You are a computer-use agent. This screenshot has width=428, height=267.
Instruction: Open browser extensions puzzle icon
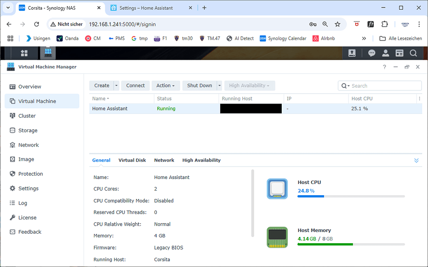pyautogui.click(x=385, y=24)
